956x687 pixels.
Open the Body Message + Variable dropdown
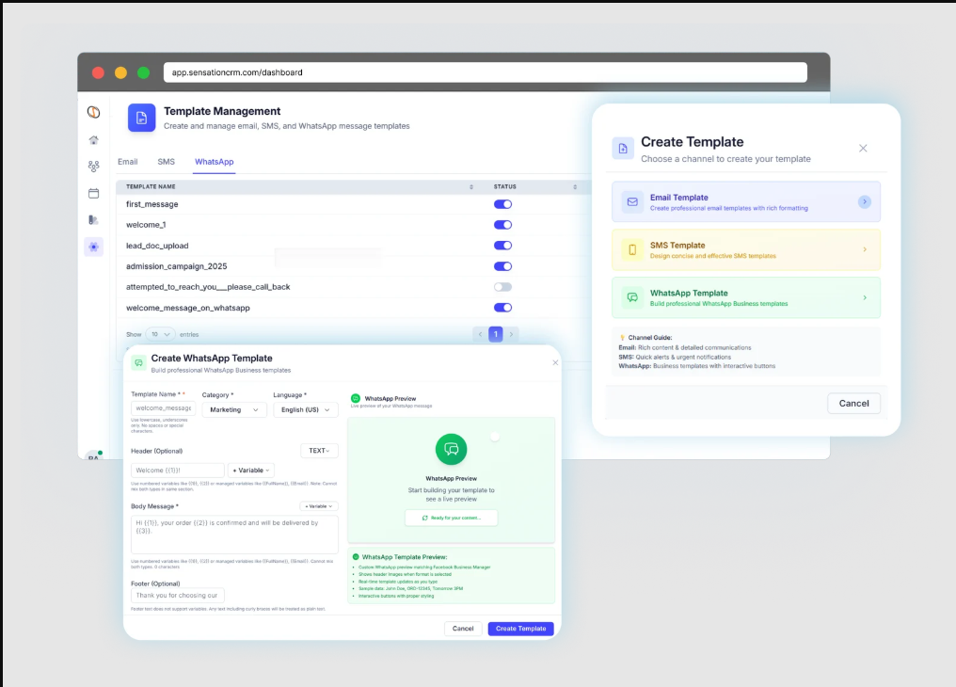[319, 506]
